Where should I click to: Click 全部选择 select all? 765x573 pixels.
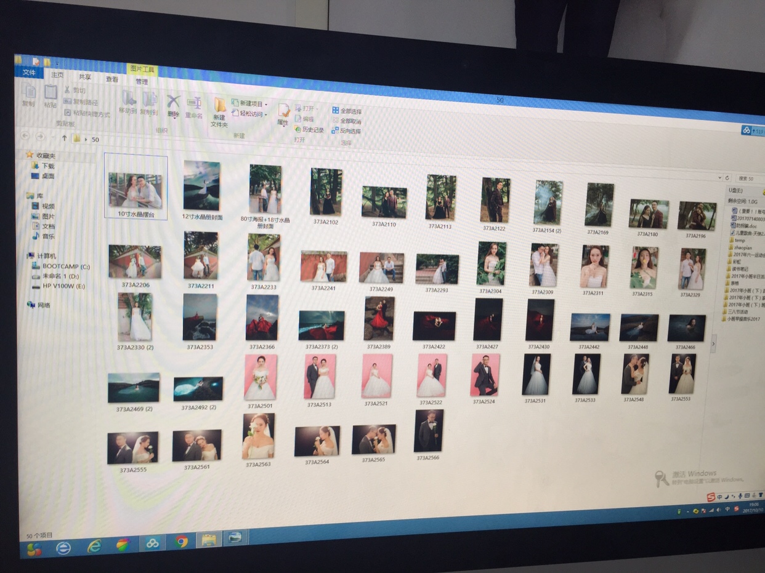[347, 111]
